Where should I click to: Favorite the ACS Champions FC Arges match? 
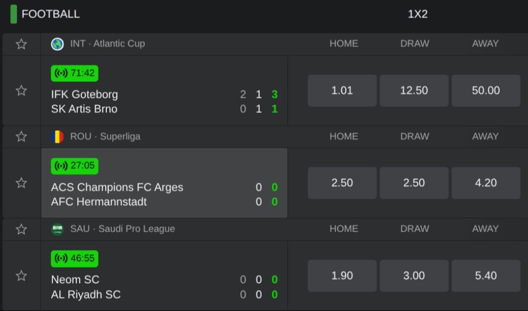pyautogui.click(x=22, y=182)
